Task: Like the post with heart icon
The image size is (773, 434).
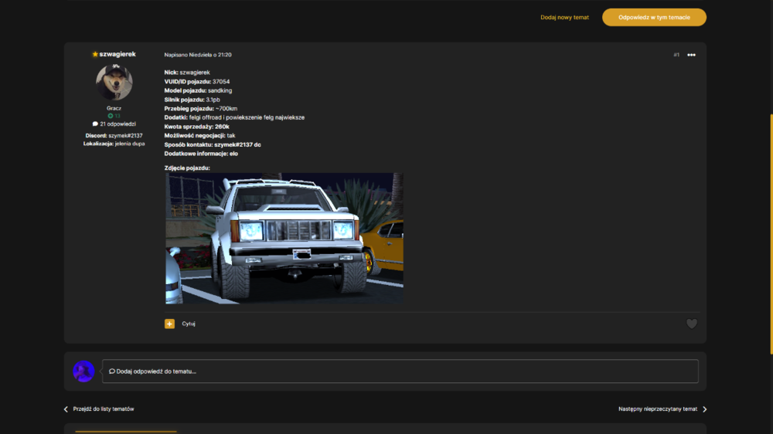Action: [x=692, y=324]
